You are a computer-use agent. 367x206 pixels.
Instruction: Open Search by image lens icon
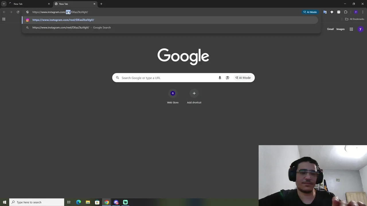click(227, 78)
